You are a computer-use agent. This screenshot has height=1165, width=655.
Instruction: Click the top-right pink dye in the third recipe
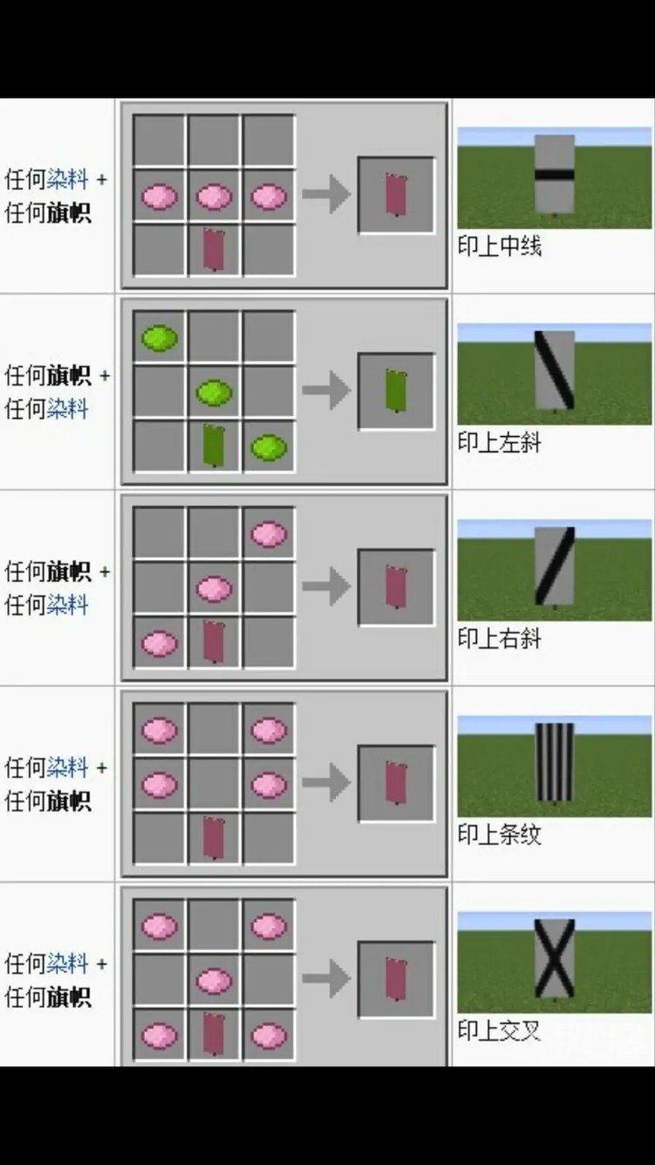pos(269,533)
